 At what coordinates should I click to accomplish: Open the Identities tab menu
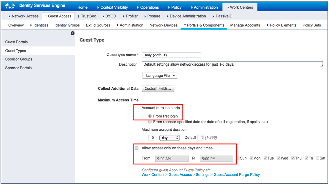click(39, 25)
